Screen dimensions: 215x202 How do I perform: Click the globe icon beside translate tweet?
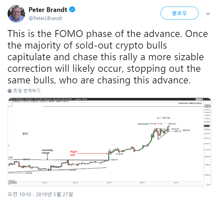pos(9,91)
